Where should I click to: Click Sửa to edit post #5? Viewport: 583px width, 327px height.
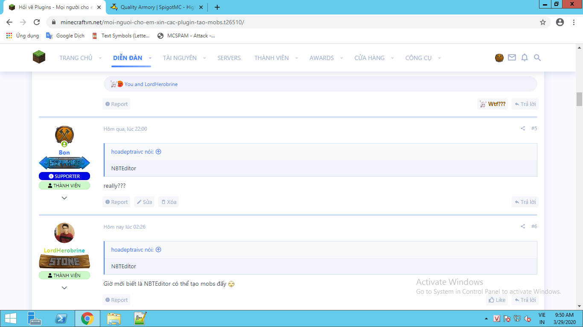144,202
